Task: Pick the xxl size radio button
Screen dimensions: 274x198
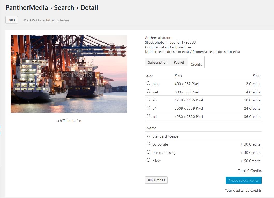Action: tap(148, 116)
